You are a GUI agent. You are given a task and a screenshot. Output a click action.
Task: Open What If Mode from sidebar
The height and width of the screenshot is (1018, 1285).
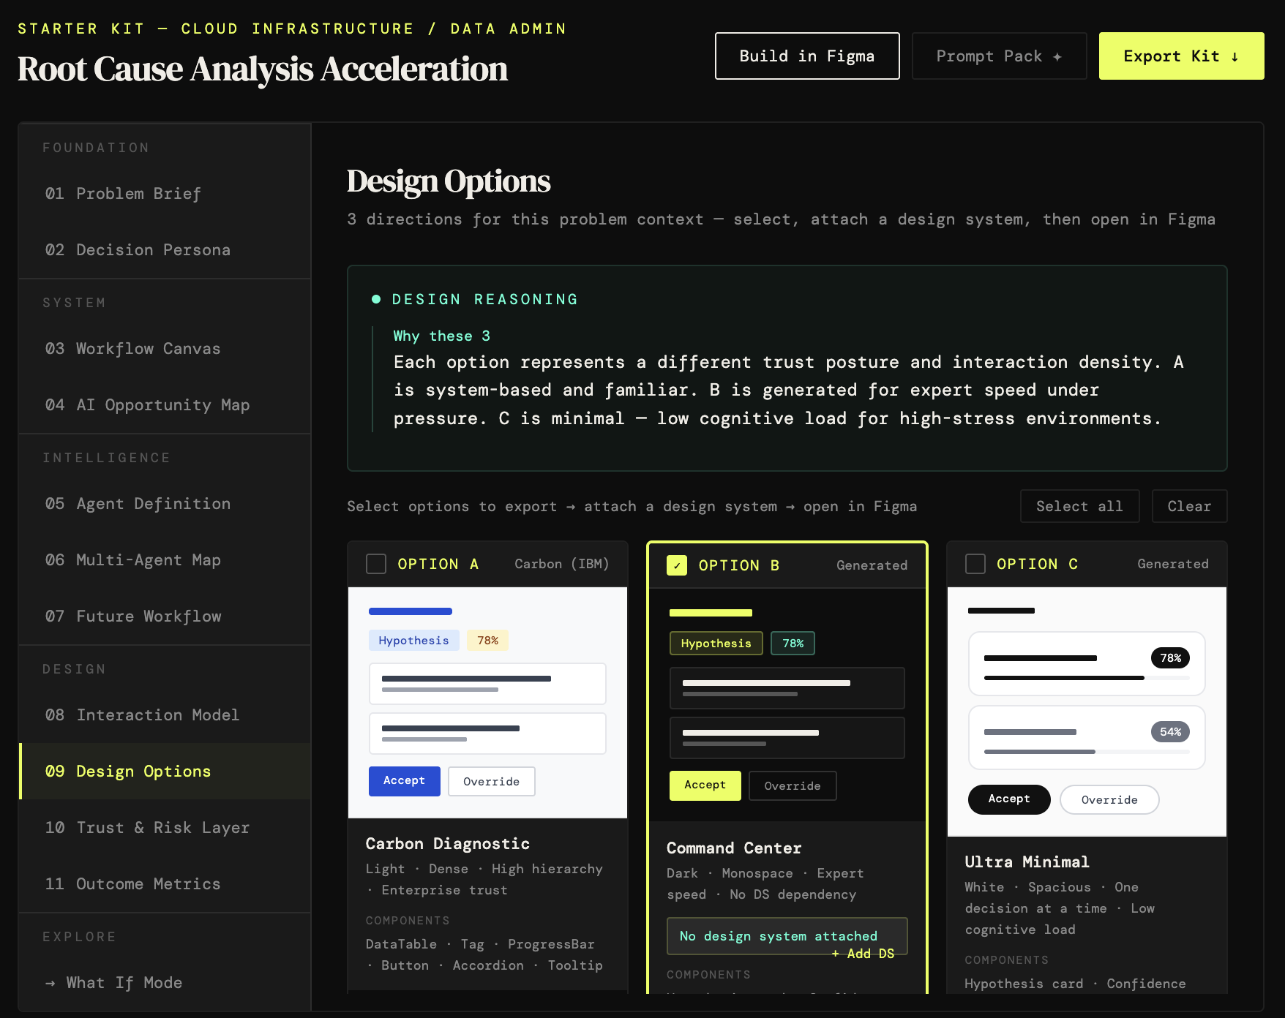124,982
